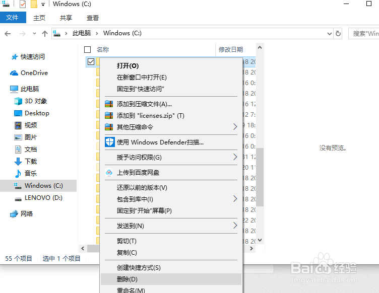The width and height of the screenshot is (379, 293).
Task: Click 此电脑 in the address bar breadcrumb
Action: tap(82, 33)
